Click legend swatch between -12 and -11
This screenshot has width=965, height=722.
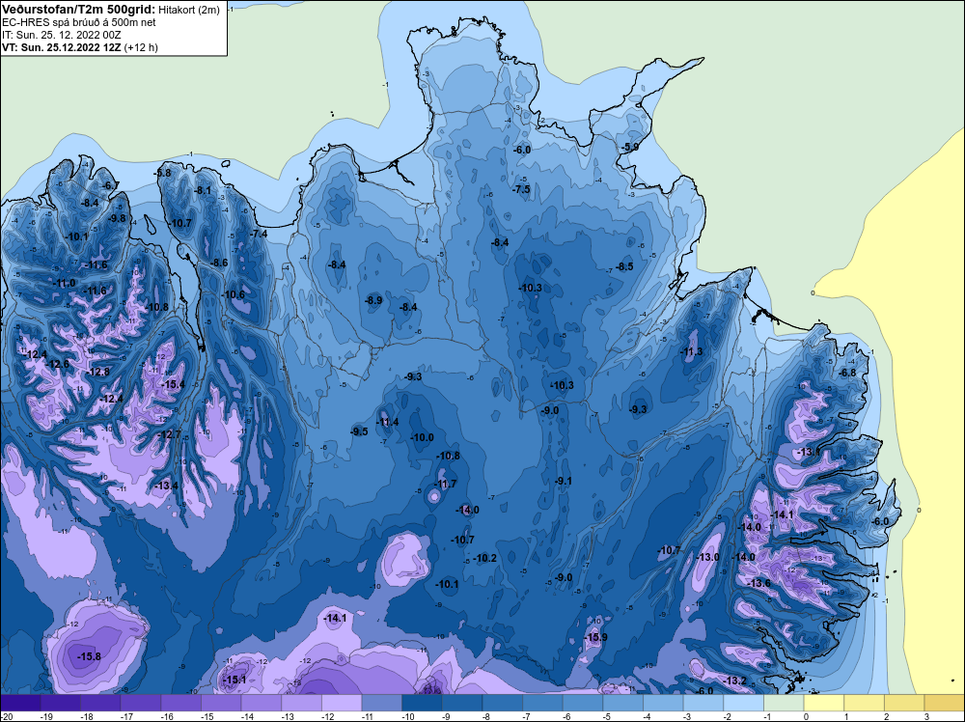[x=342, y=703]
